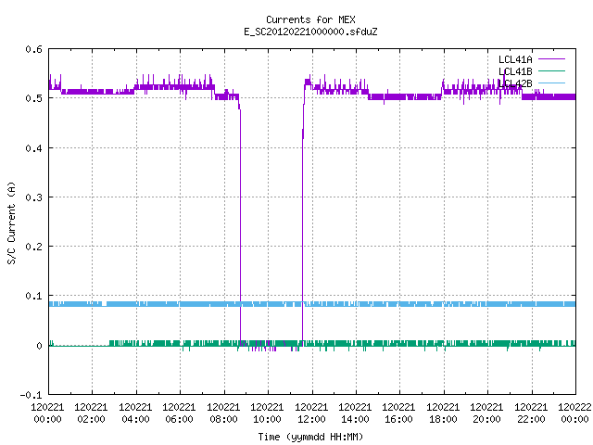Click the y-axis tick value 0.4
The height and width of the screenshot is (445, 593).
[x=33, y=148]
